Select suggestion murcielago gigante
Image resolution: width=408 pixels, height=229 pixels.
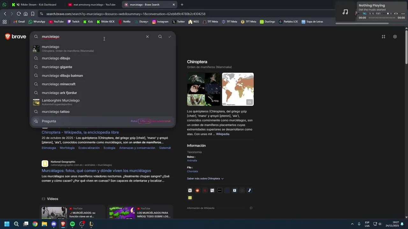click(x=103, y=67)
